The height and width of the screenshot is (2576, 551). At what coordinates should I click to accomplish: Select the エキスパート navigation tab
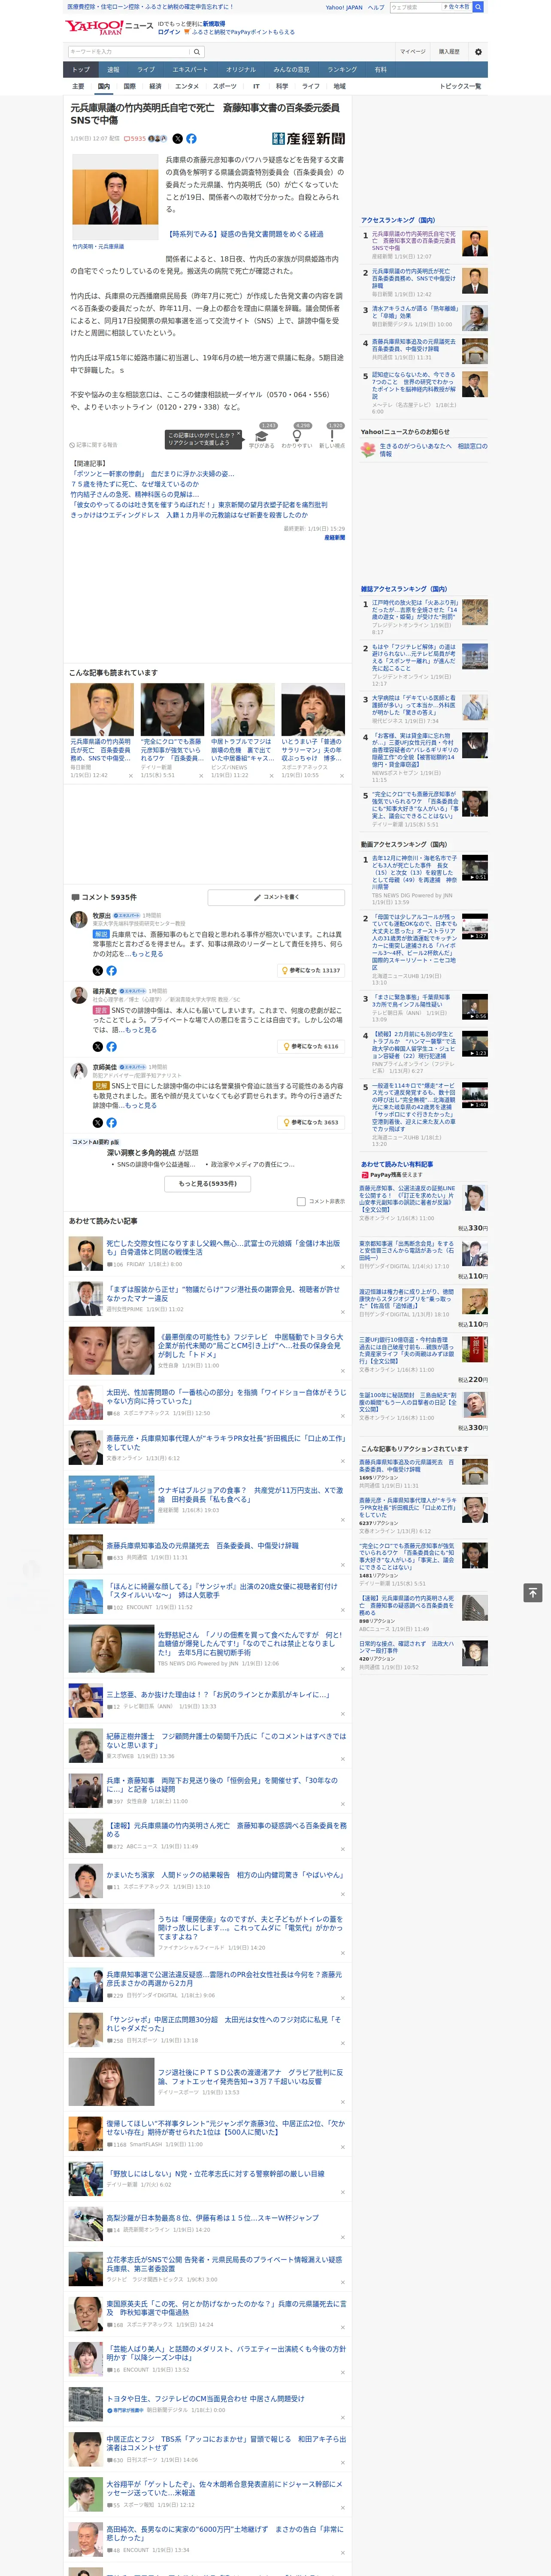coord(190,70)
